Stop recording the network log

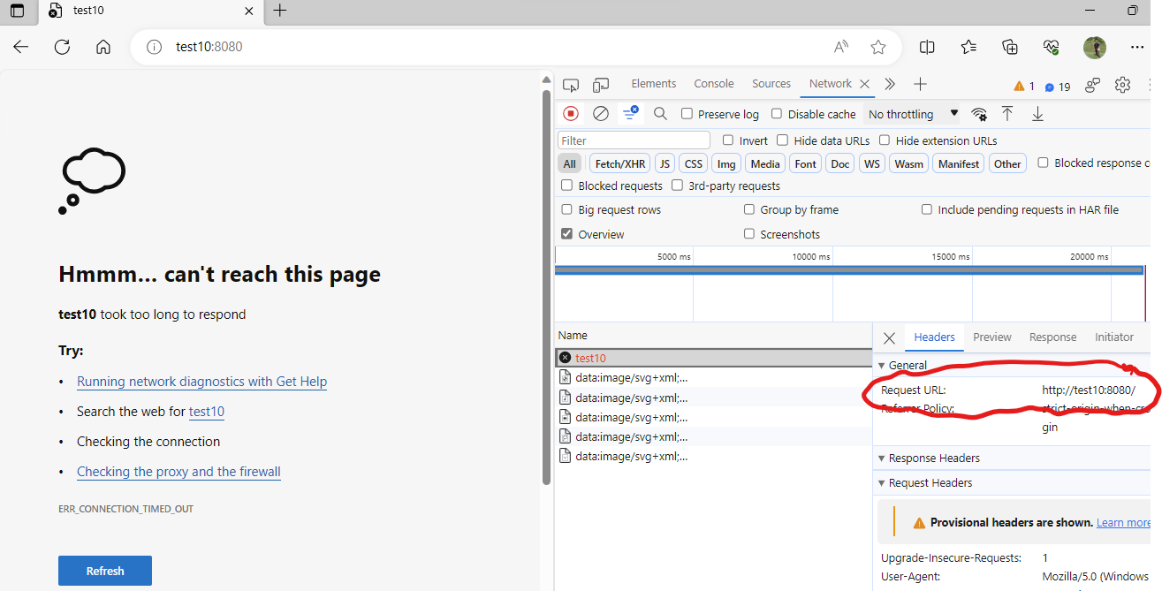click(x=571, y=113)
